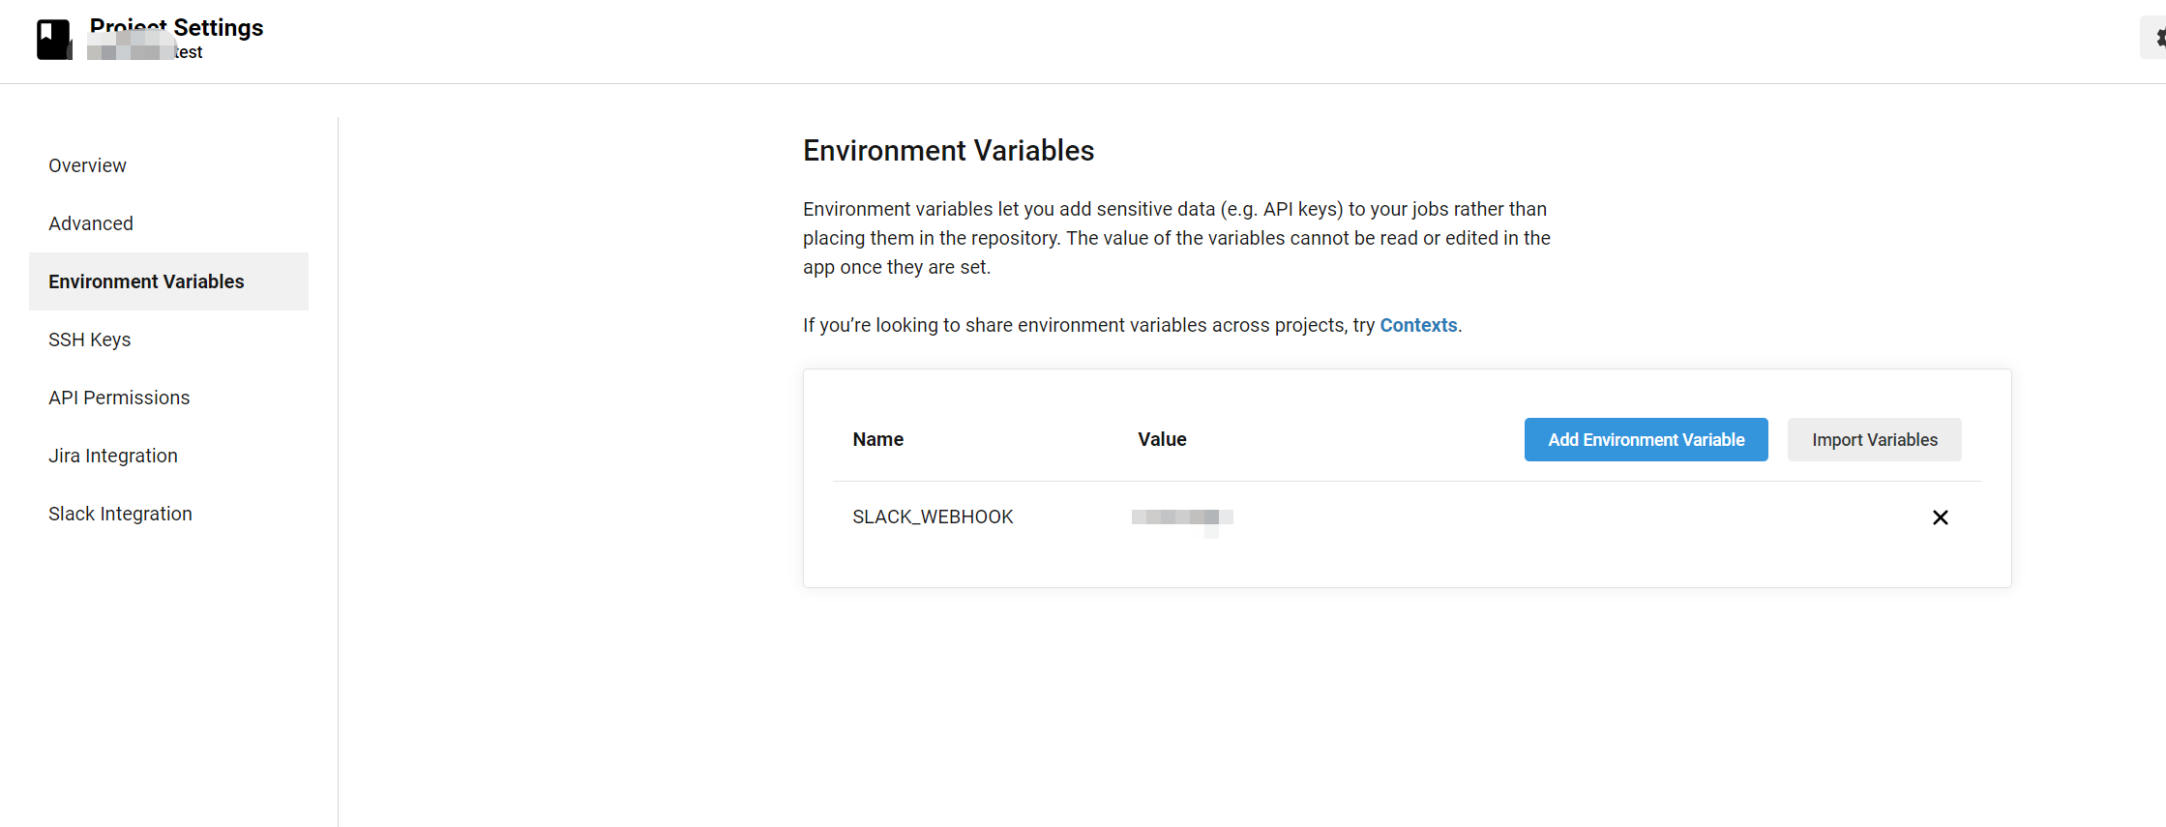Screen dimensions: 2166x827
Task: Delete the SLACK_WEBHOOK variable using the X icon
Action: (1941, 517)
